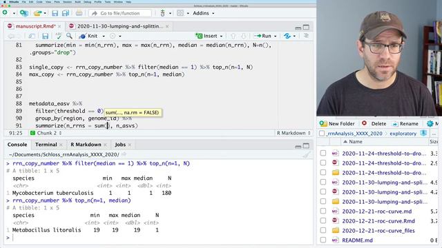
Task: Check box for 2020-11-30-lumping file sized 4.2
Action: coord(323,192)
